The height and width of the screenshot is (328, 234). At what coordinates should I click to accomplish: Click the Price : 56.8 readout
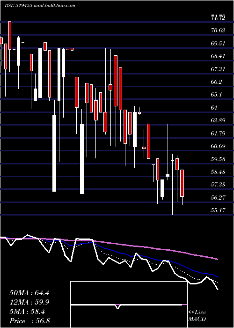click(x=29, y=321)
